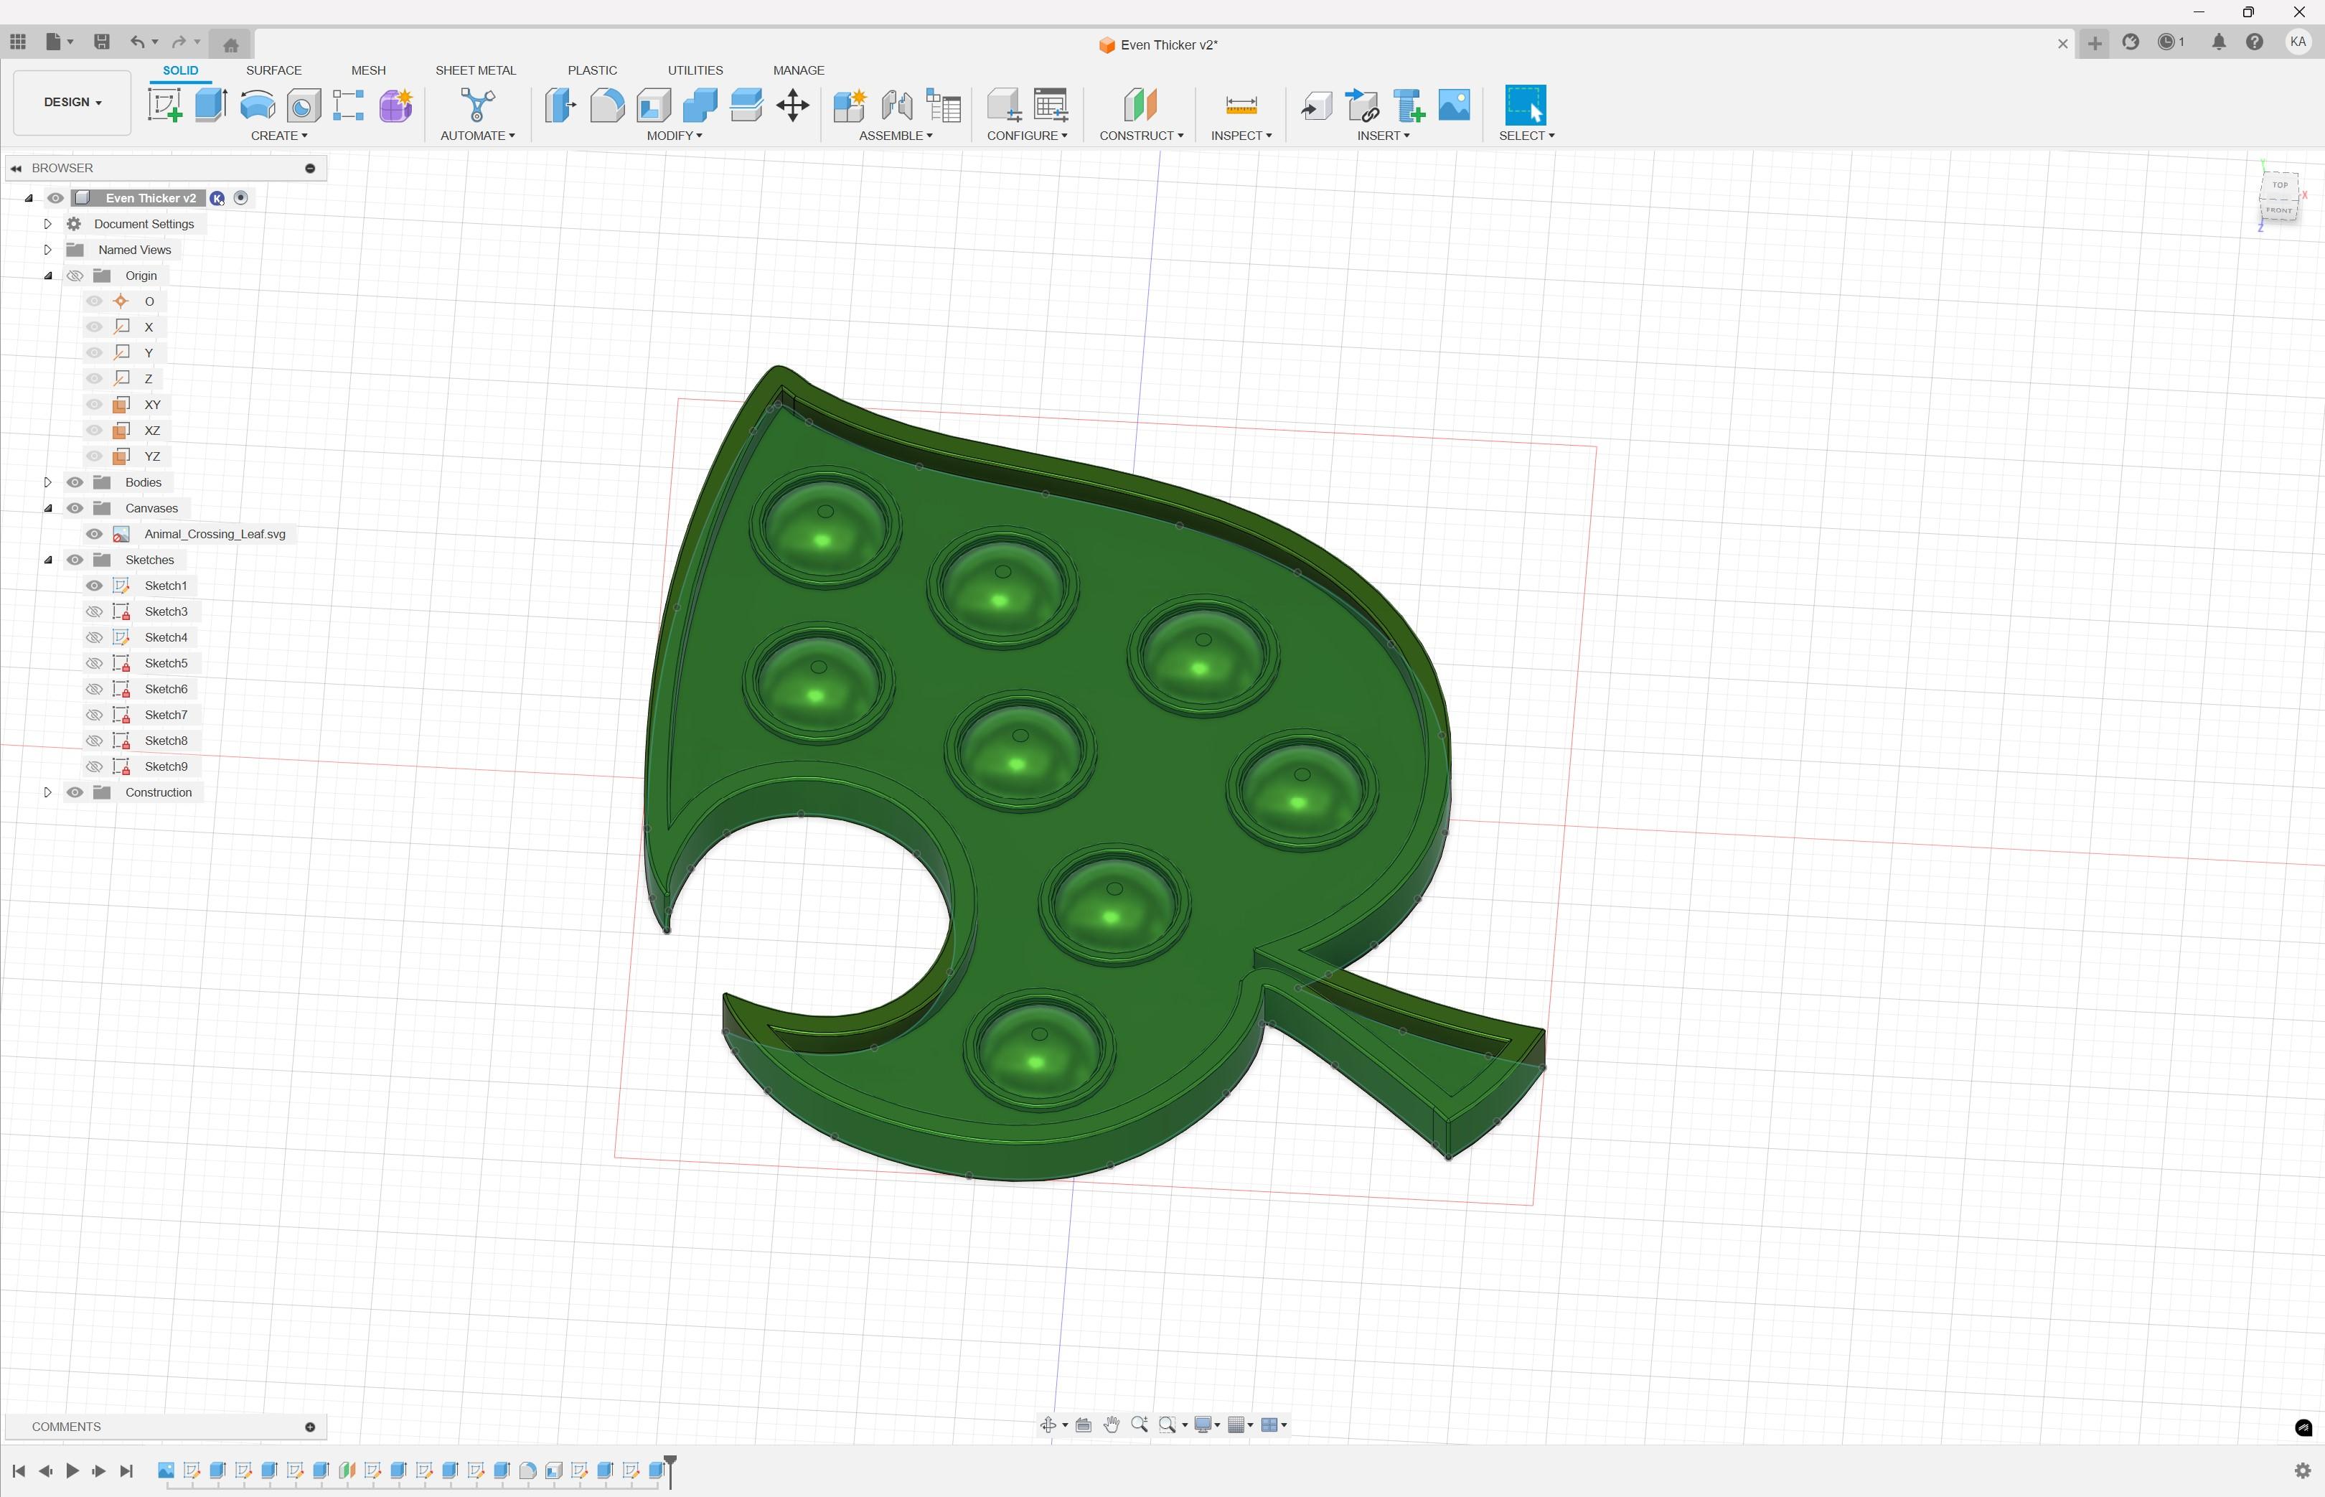Image resolution: width=2325 pixels, height=1497 pixels.
Task: Hide the Bodies folder
Action: pos(75,482)
